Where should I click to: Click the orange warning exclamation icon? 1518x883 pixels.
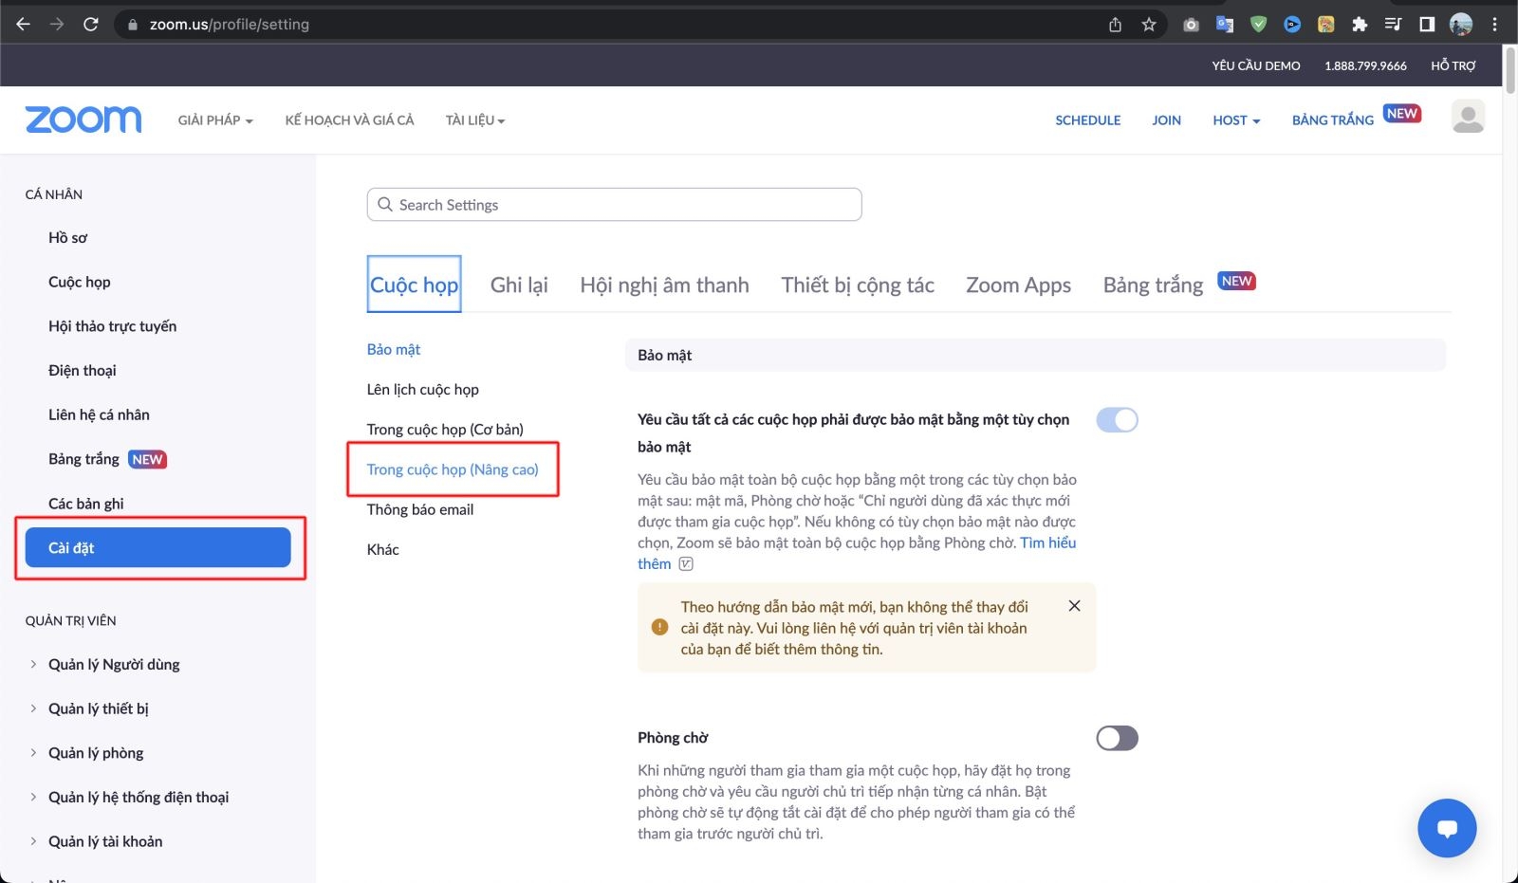660,627
